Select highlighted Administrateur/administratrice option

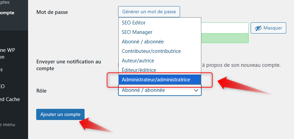156,80
